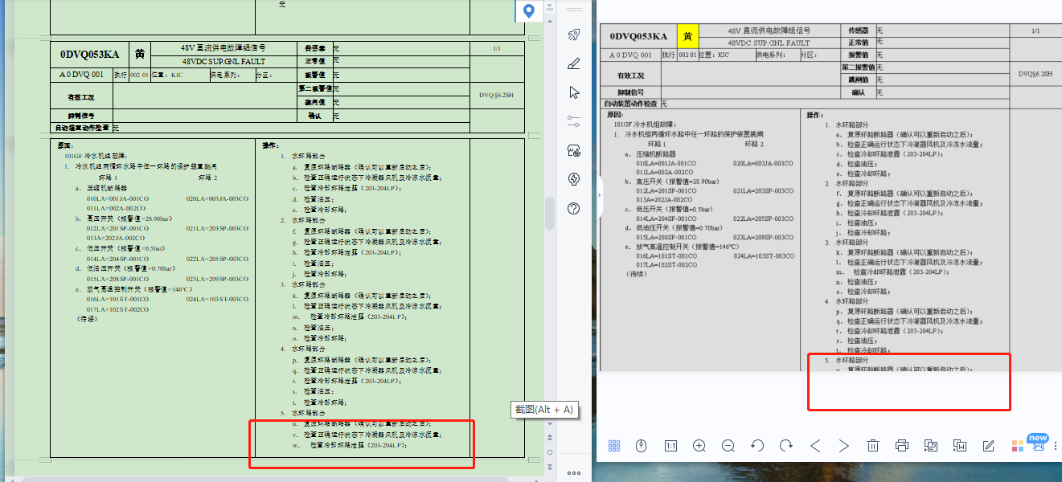
Task: Rotate image counterclockwise
Action: tap(757, 446)
